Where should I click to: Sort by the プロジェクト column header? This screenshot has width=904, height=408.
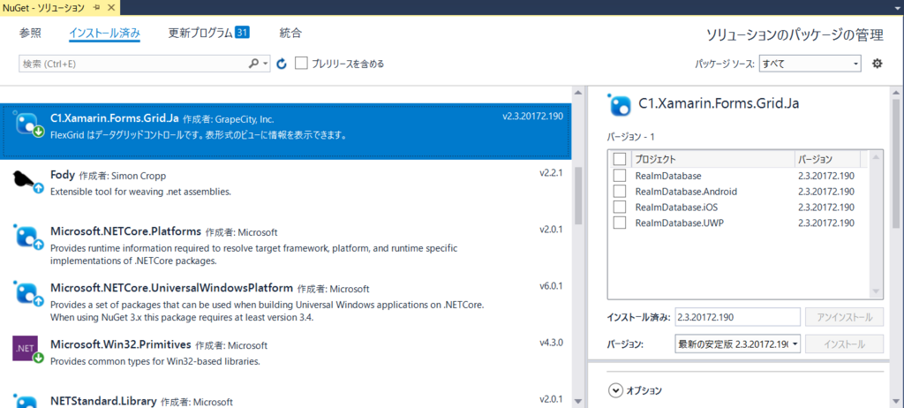pyautogui.click(x=713, y=159)
